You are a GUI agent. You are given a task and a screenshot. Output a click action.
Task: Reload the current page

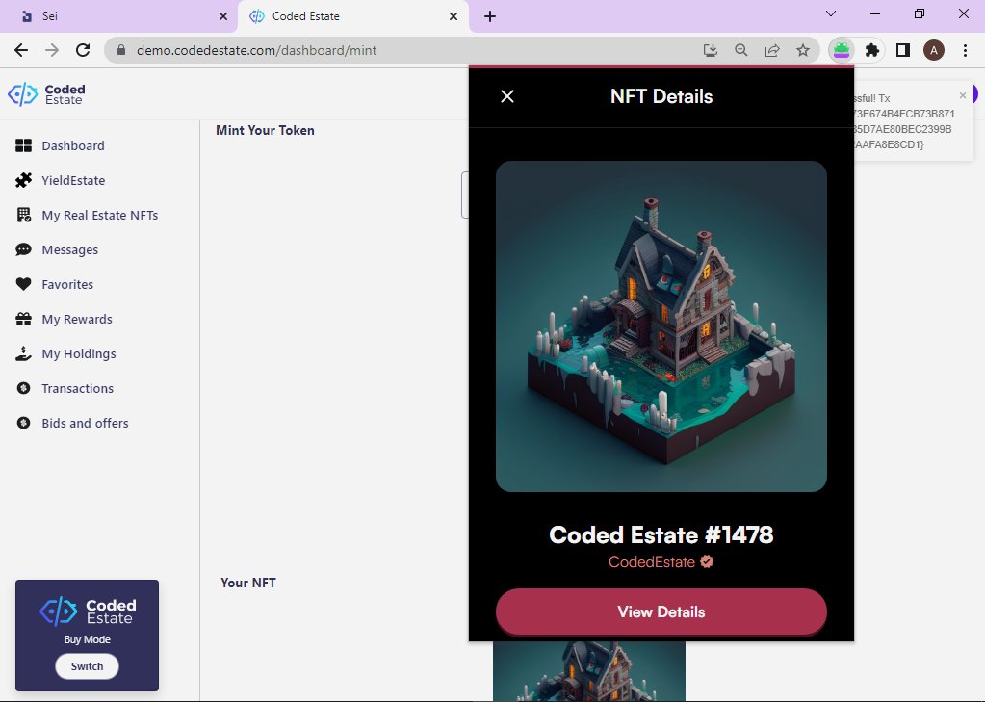point(83,50)
